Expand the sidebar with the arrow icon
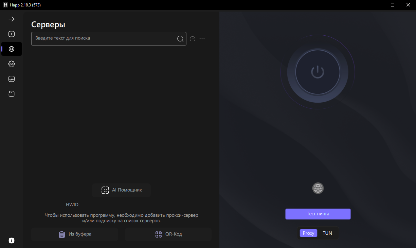Viewport: 416px width, 248px height. tap(12, 19)
